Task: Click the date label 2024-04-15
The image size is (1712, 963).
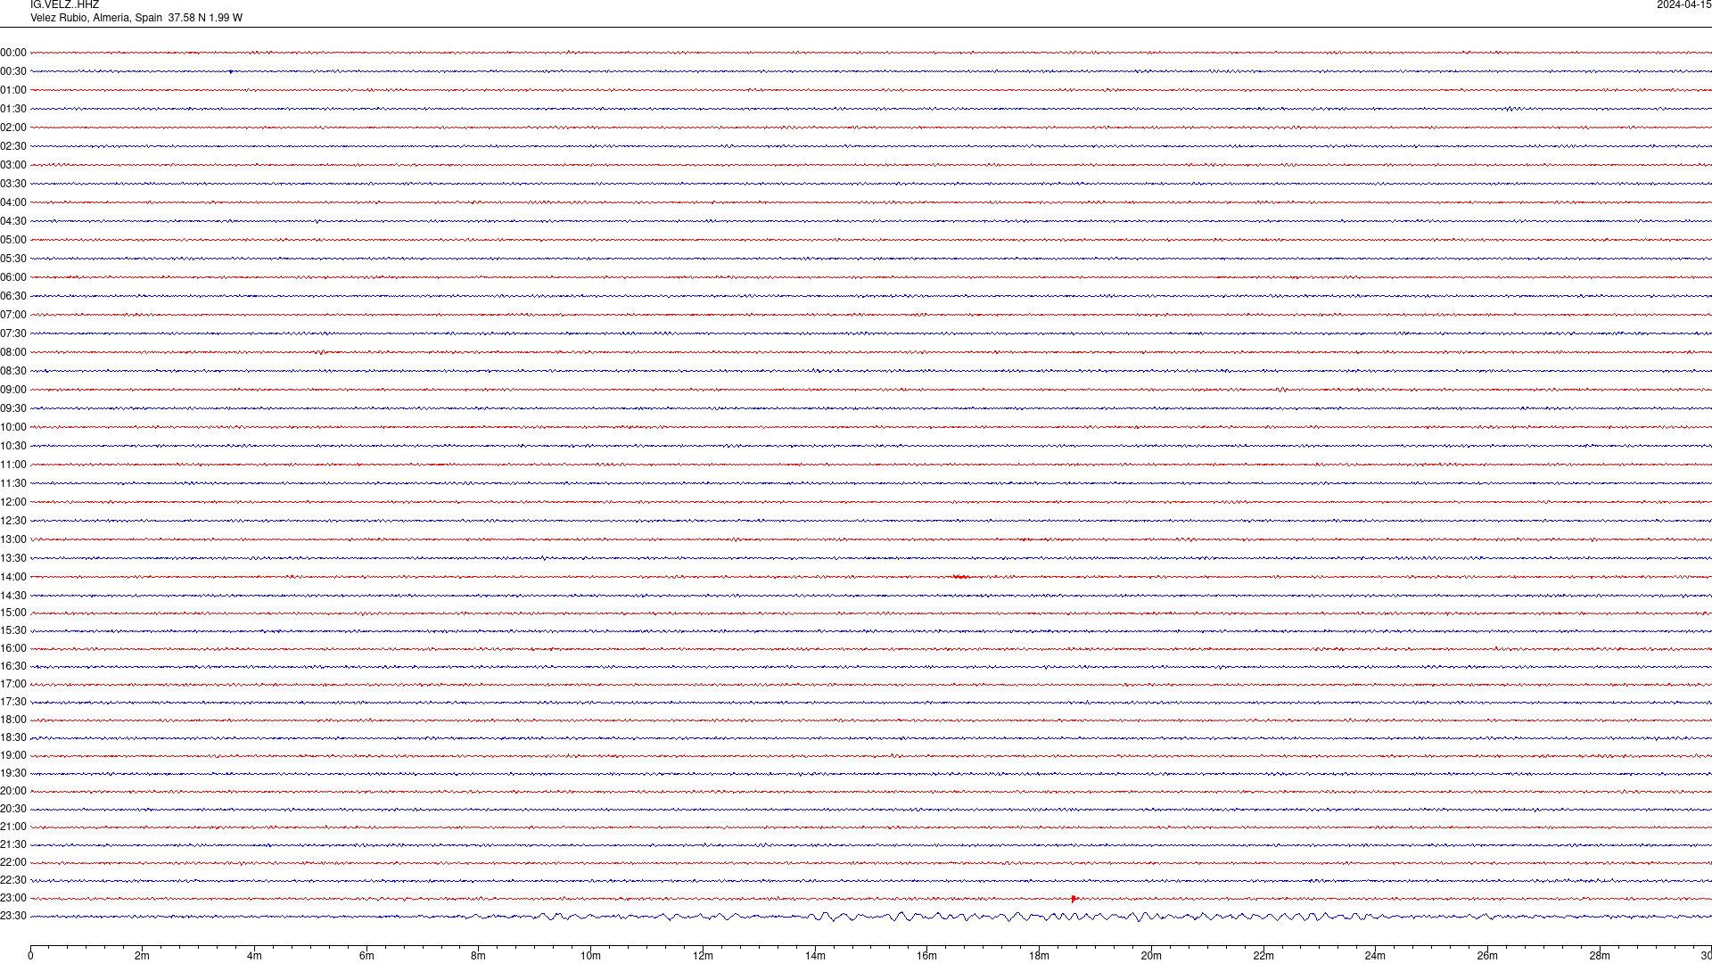Action: tap(1683, 5)
